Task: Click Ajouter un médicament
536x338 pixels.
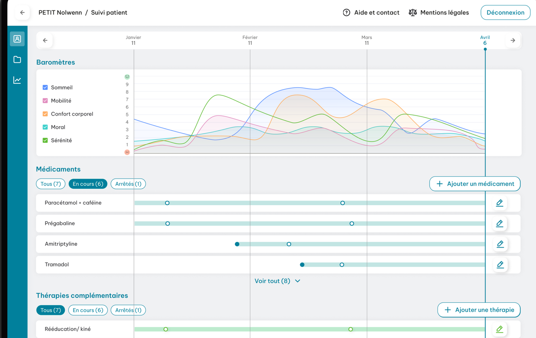Action: coord(475,184)
